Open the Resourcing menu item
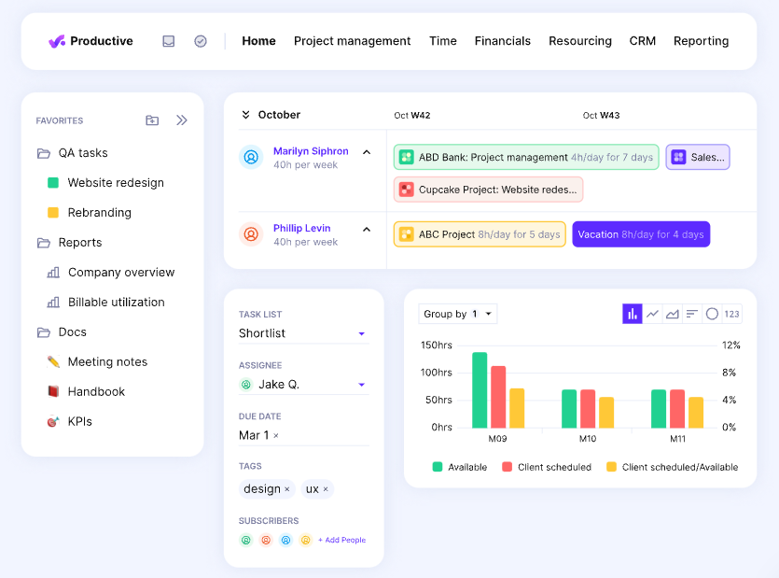 pyautogui.click(x=580, y=41)
